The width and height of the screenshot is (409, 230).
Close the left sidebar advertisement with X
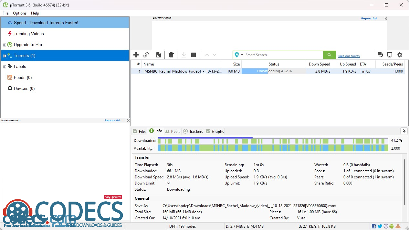point(128,121)
